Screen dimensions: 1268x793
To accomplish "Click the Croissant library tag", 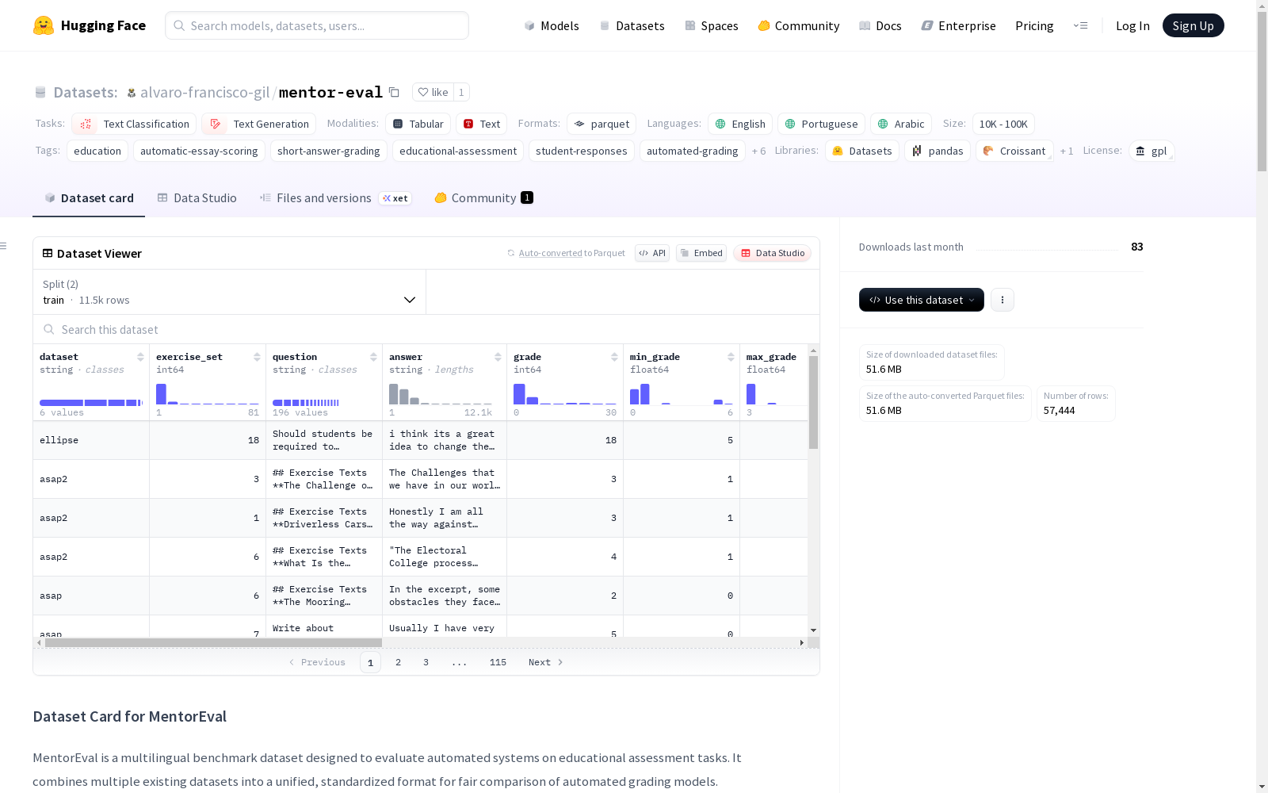I will point(1014,151).
